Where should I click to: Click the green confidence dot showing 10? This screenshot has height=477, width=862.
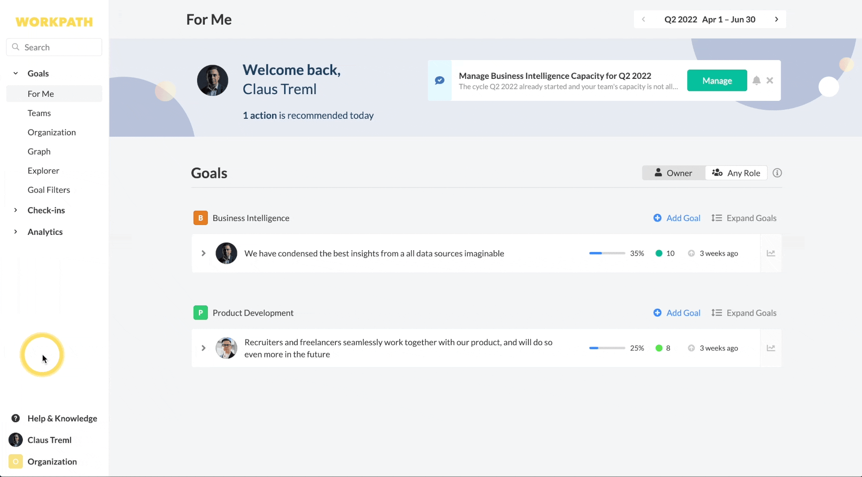659,253
